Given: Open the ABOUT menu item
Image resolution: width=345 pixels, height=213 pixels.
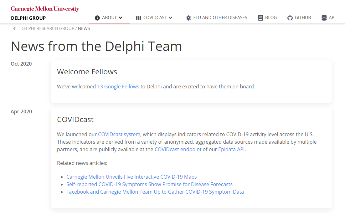Looking at the screenshot, I should (109, 17).
